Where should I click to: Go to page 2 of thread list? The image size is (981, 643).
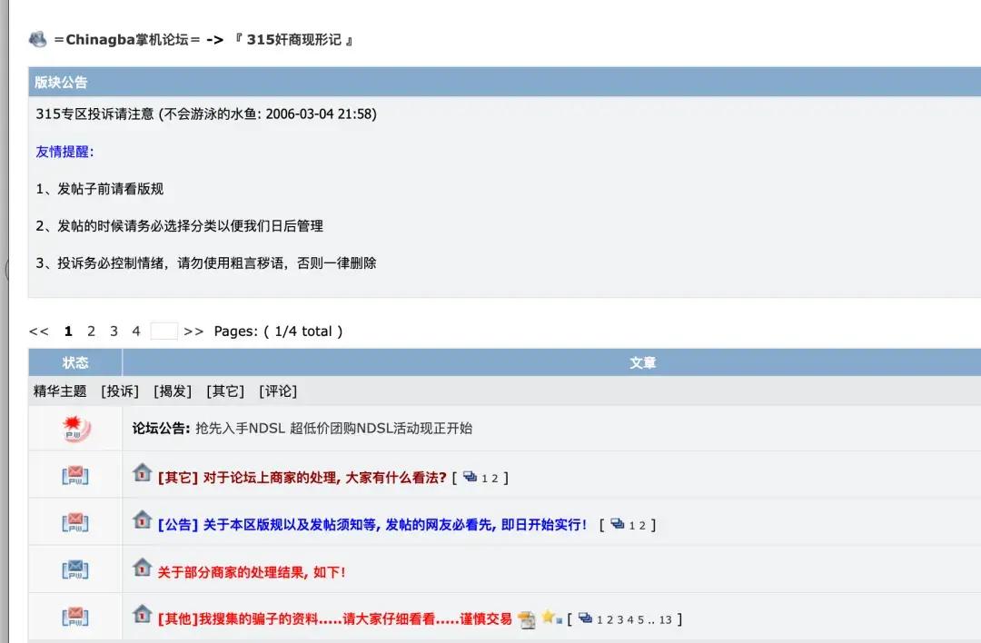click(91, 331)
